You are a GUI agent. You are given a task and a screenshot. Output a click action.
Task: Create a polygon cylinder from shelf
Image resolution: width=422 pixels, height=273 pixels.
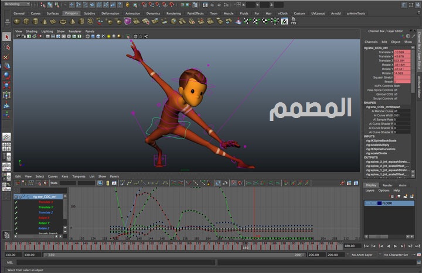35,21
